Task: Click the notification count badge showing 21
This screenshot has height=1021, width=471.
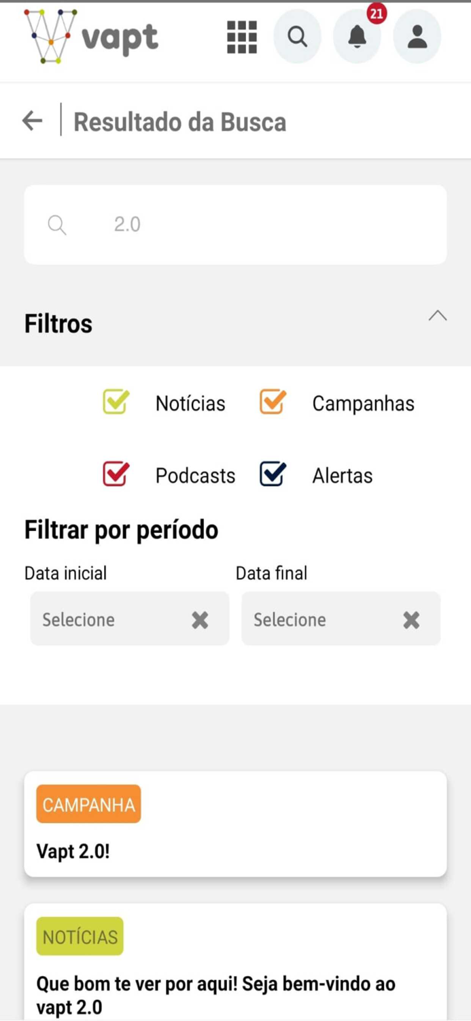Action: click(377, 14)
